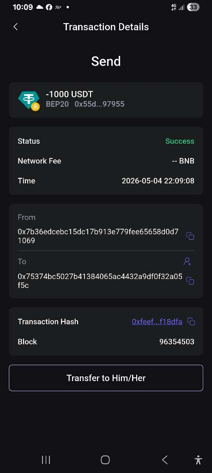The width and height of the screenshot is (212, 473).
Task: Open Android recent apps button
Action: click(46, 460)
